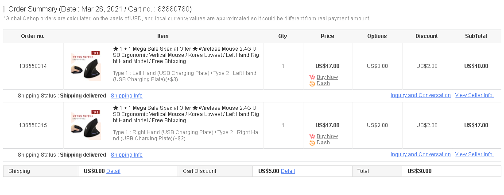504x195 pixels.
Task: Click Dash link in the second order row
Action: coord(323,143)
